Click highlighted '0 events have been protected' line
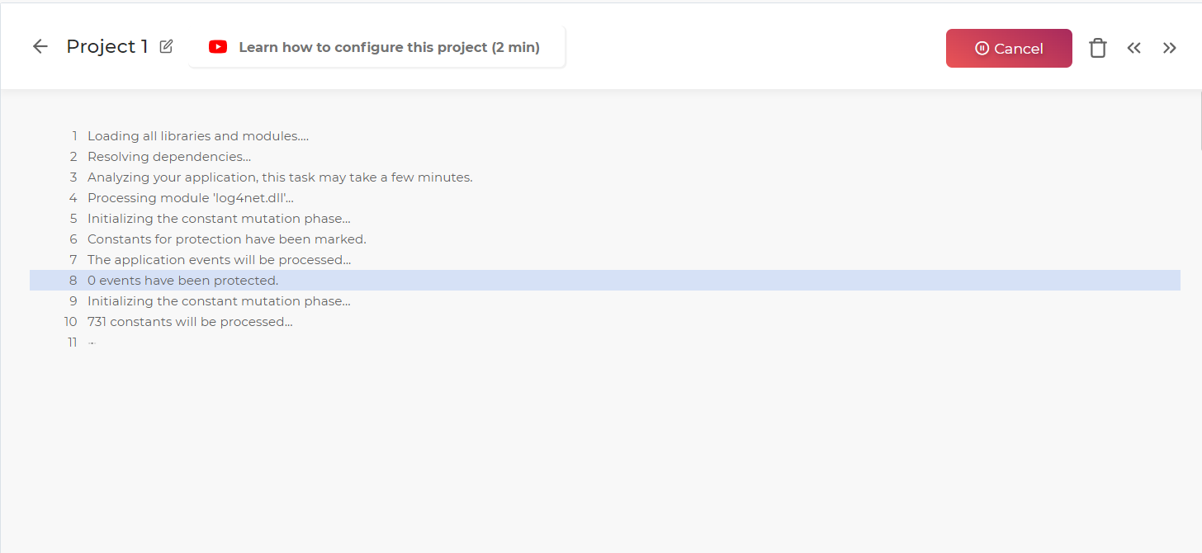Screen dimensions: 1202x553 pyautogui.click(x=182, y=281)
